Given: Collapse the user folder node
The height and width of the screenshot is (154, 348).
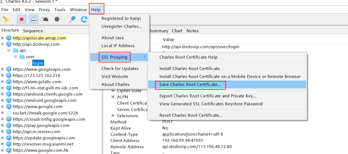Looking at the screenshot, I should coord(15,57).
